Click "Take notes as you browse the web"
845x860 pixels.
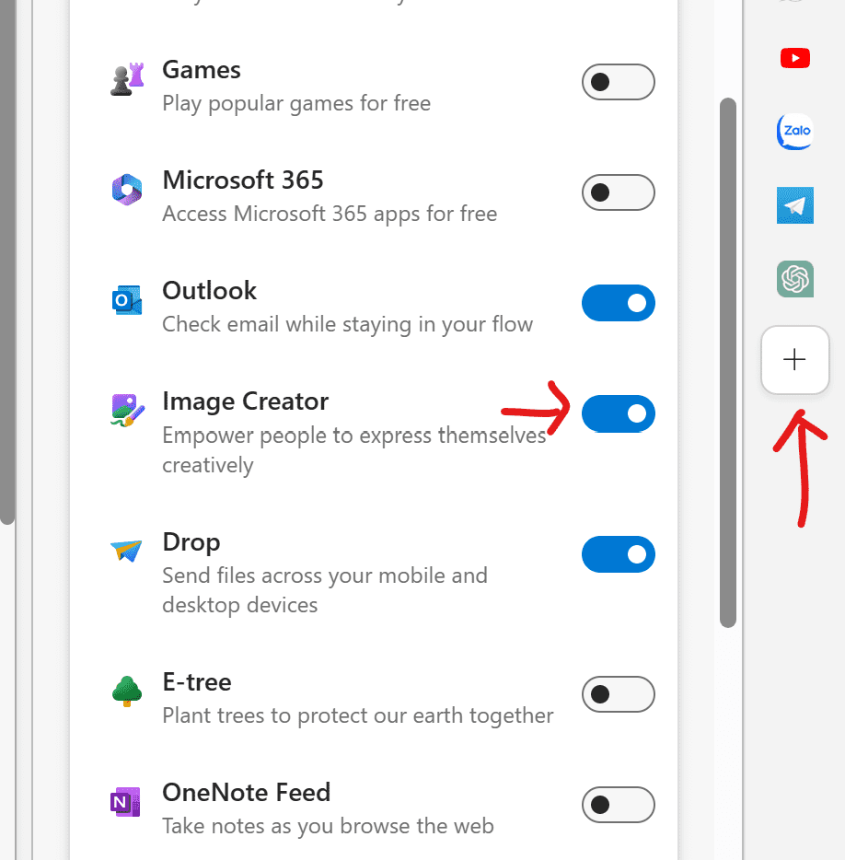click(328, 826)
